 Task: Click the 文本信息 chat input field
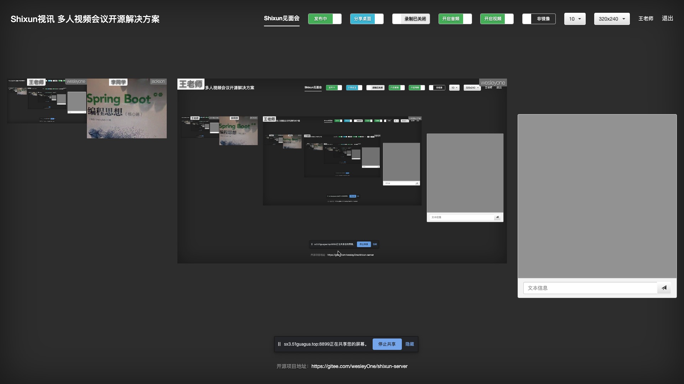coord(590,288)
